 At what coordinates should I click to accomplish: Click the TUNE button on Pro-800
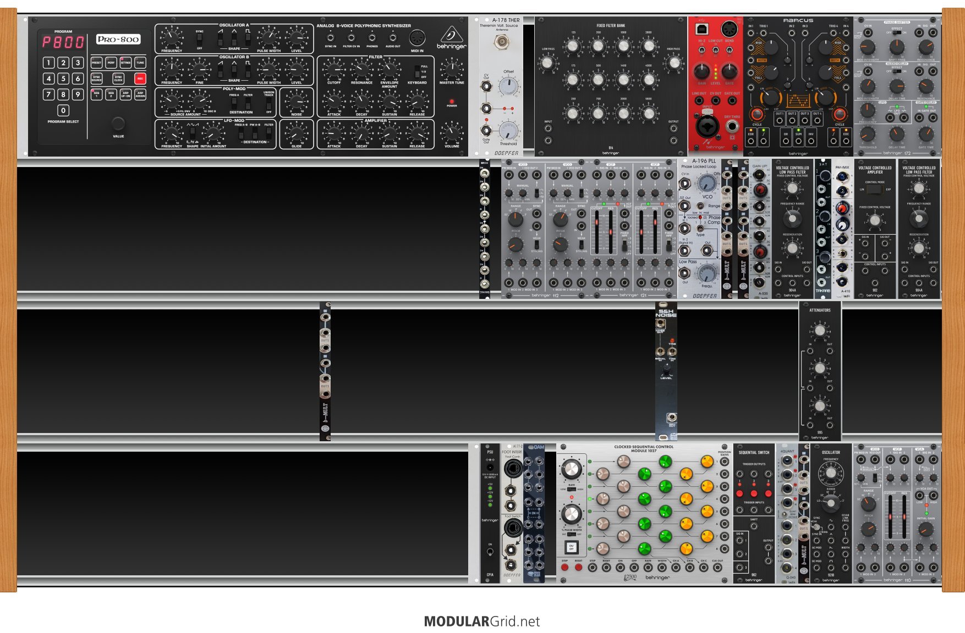click(140, 63)
